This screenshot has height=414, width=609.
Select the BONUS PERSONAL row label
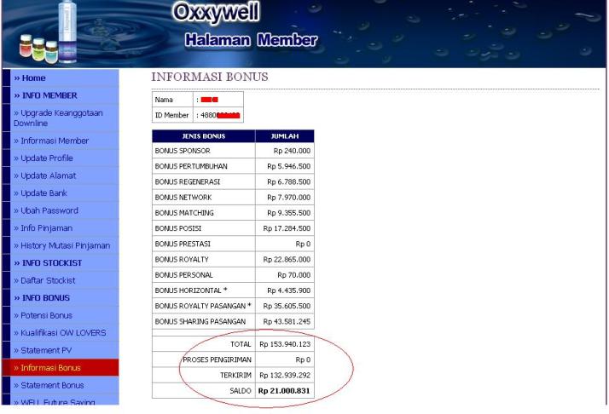click(183, 274)
